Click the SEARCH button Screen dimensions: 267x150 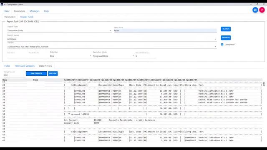(x=226, y=29)
